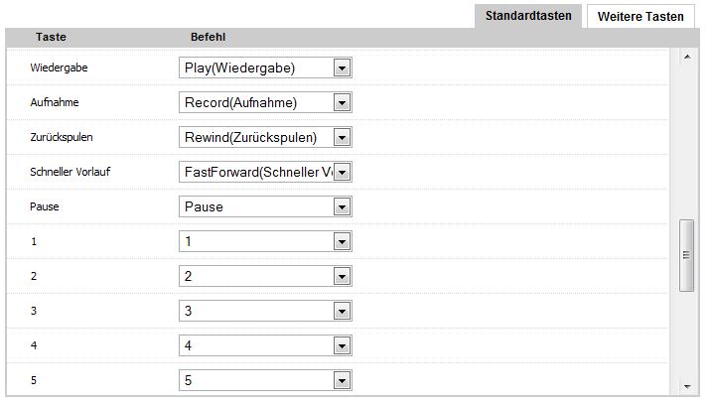Expand the dropdown for key 3
The image size is (712, 404).
coord(343,312)
